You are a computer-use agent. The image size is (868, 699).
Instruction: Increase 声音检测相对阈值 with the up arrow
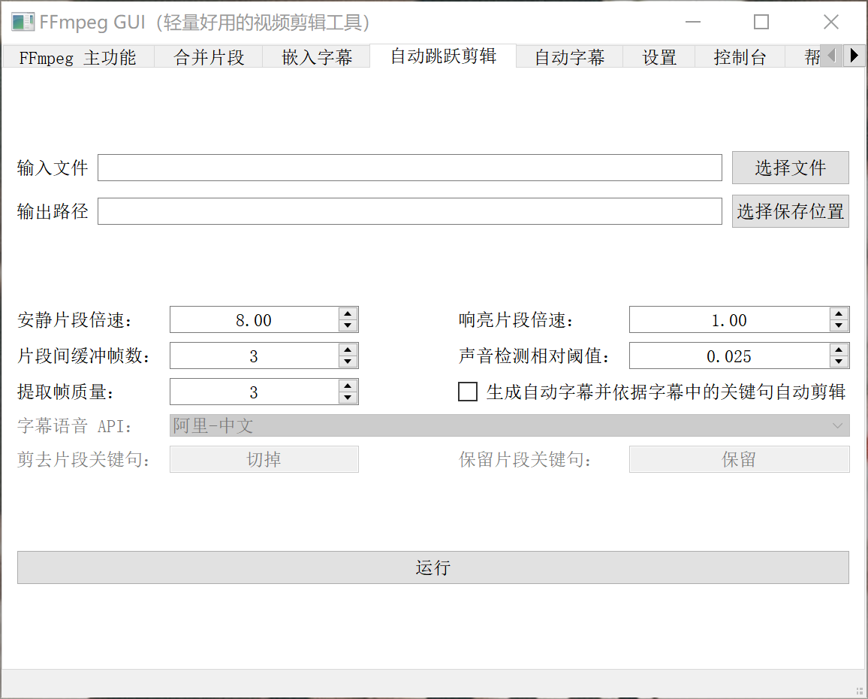click(839, 349)
